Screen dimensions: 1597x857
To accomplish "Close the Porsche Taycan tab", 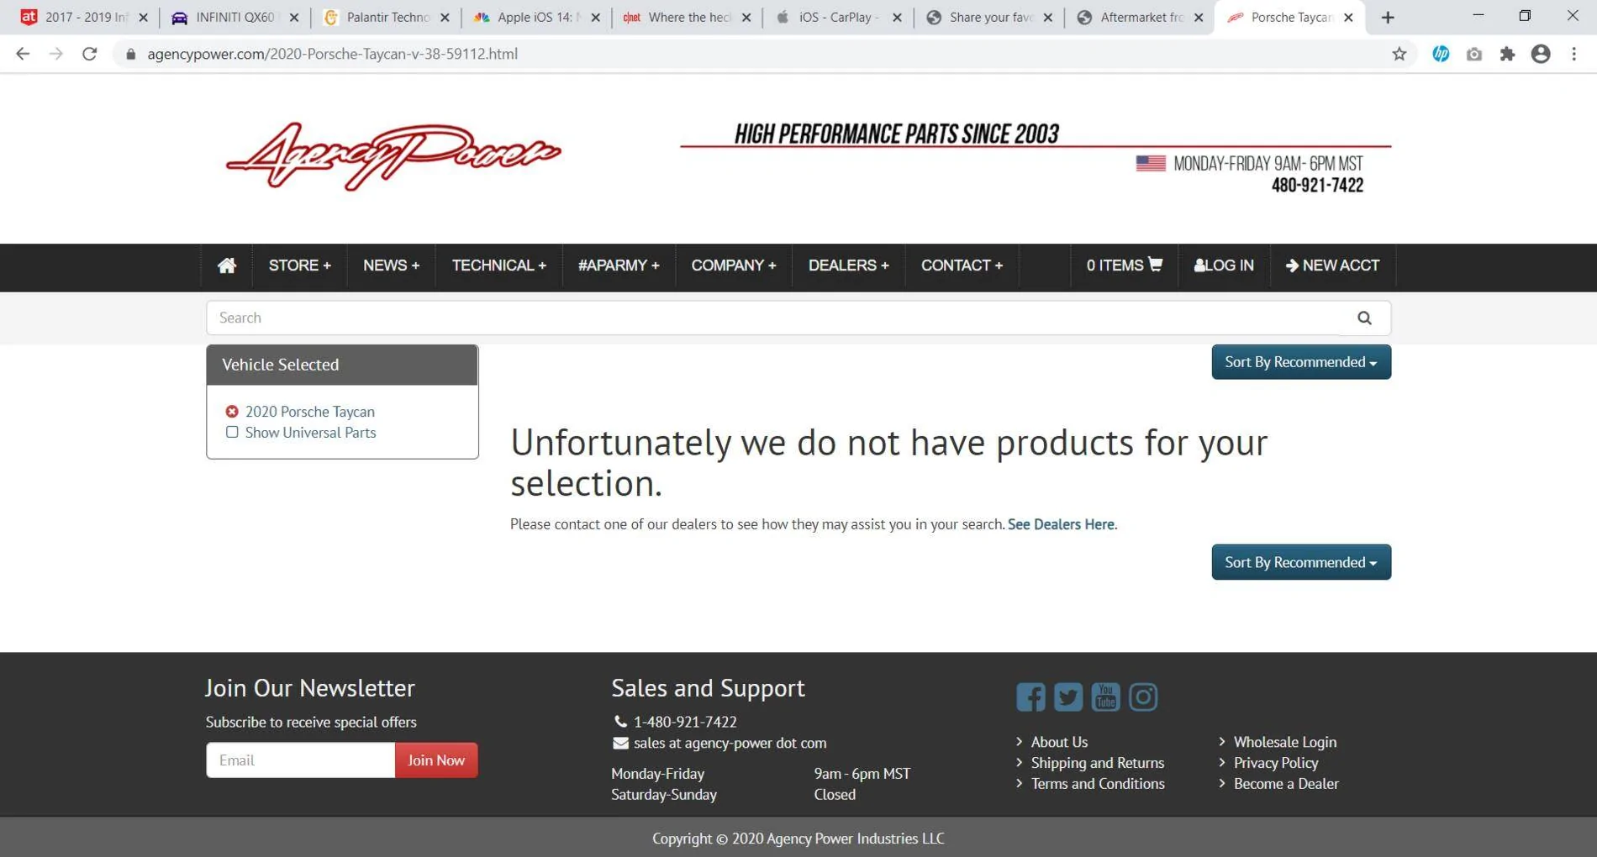I will coord(1348,17).
